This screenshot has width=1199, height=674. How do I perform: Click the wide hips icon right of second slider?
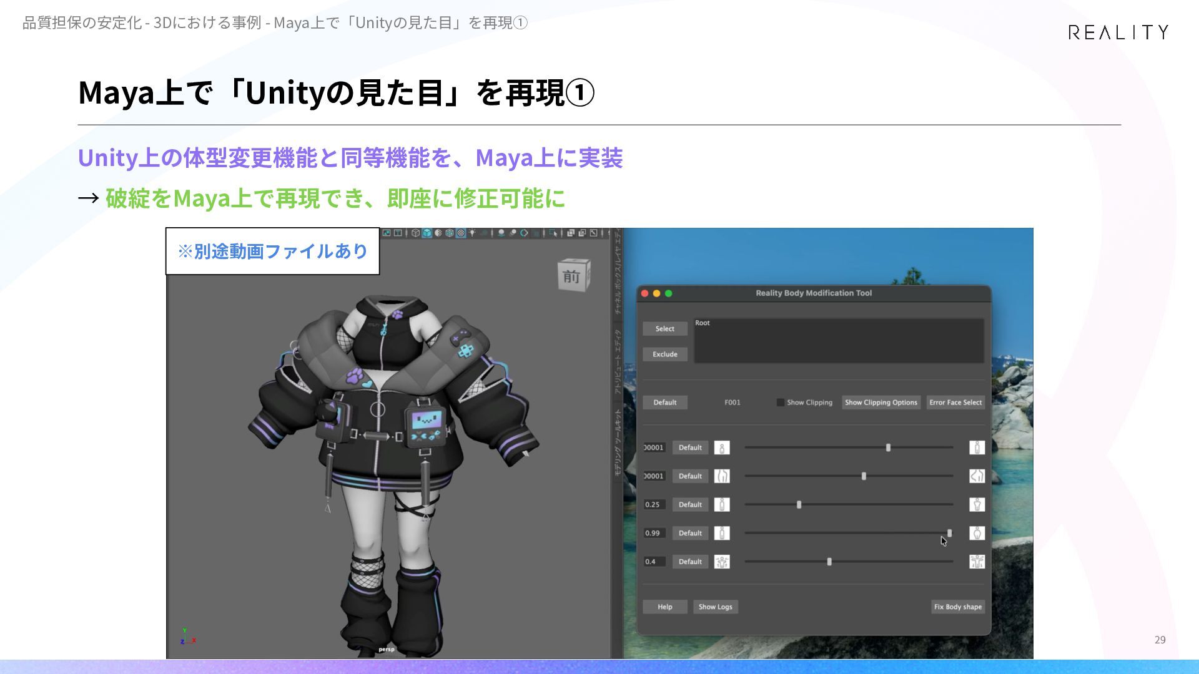(x=977, y=476)
